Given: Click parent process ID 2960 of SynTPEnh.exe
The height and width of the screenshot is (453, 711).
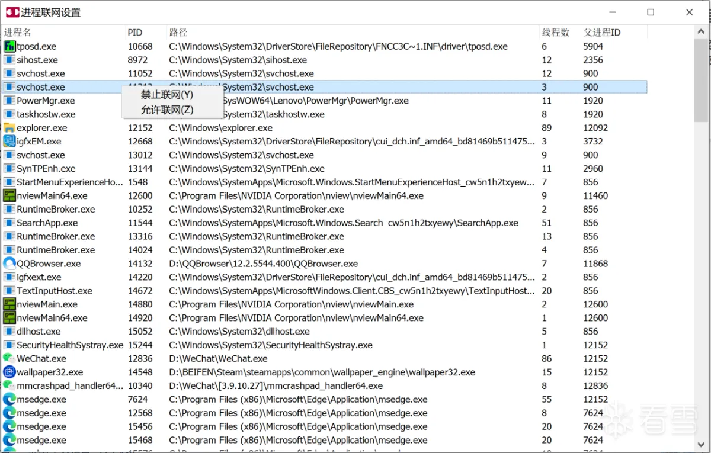Looking at the screenshot, I should coord(593,169).
